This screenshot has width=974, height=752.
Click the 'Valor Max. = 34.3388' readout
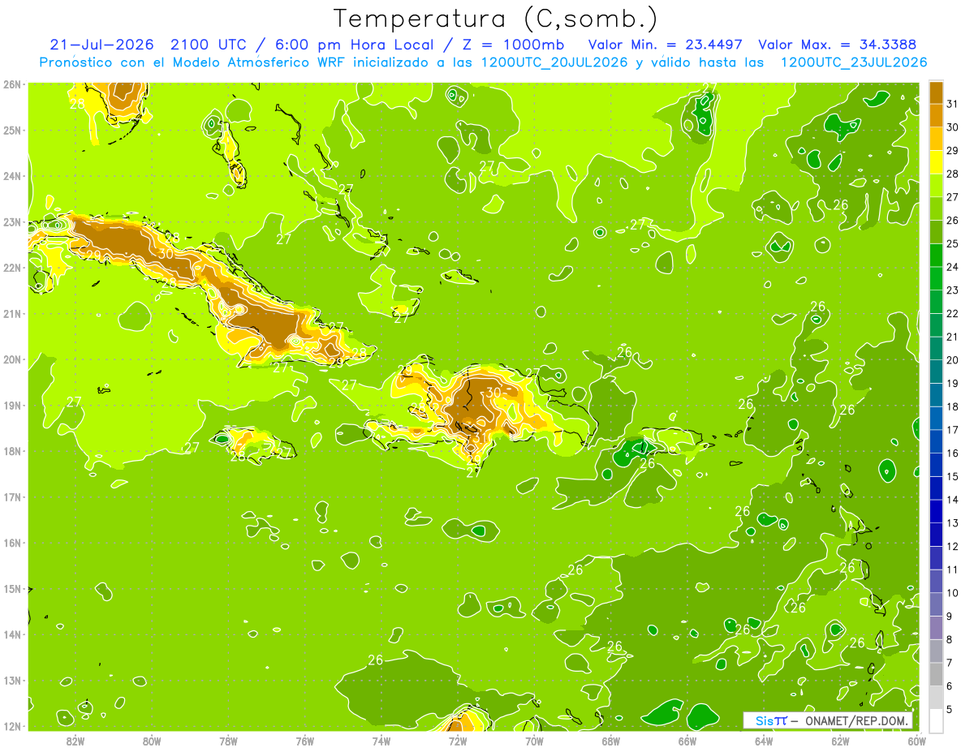(841, 45)
